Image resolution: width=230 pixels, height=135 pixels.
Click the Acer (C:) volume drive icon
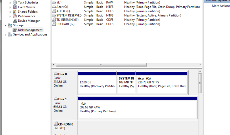tap(54, 7)
